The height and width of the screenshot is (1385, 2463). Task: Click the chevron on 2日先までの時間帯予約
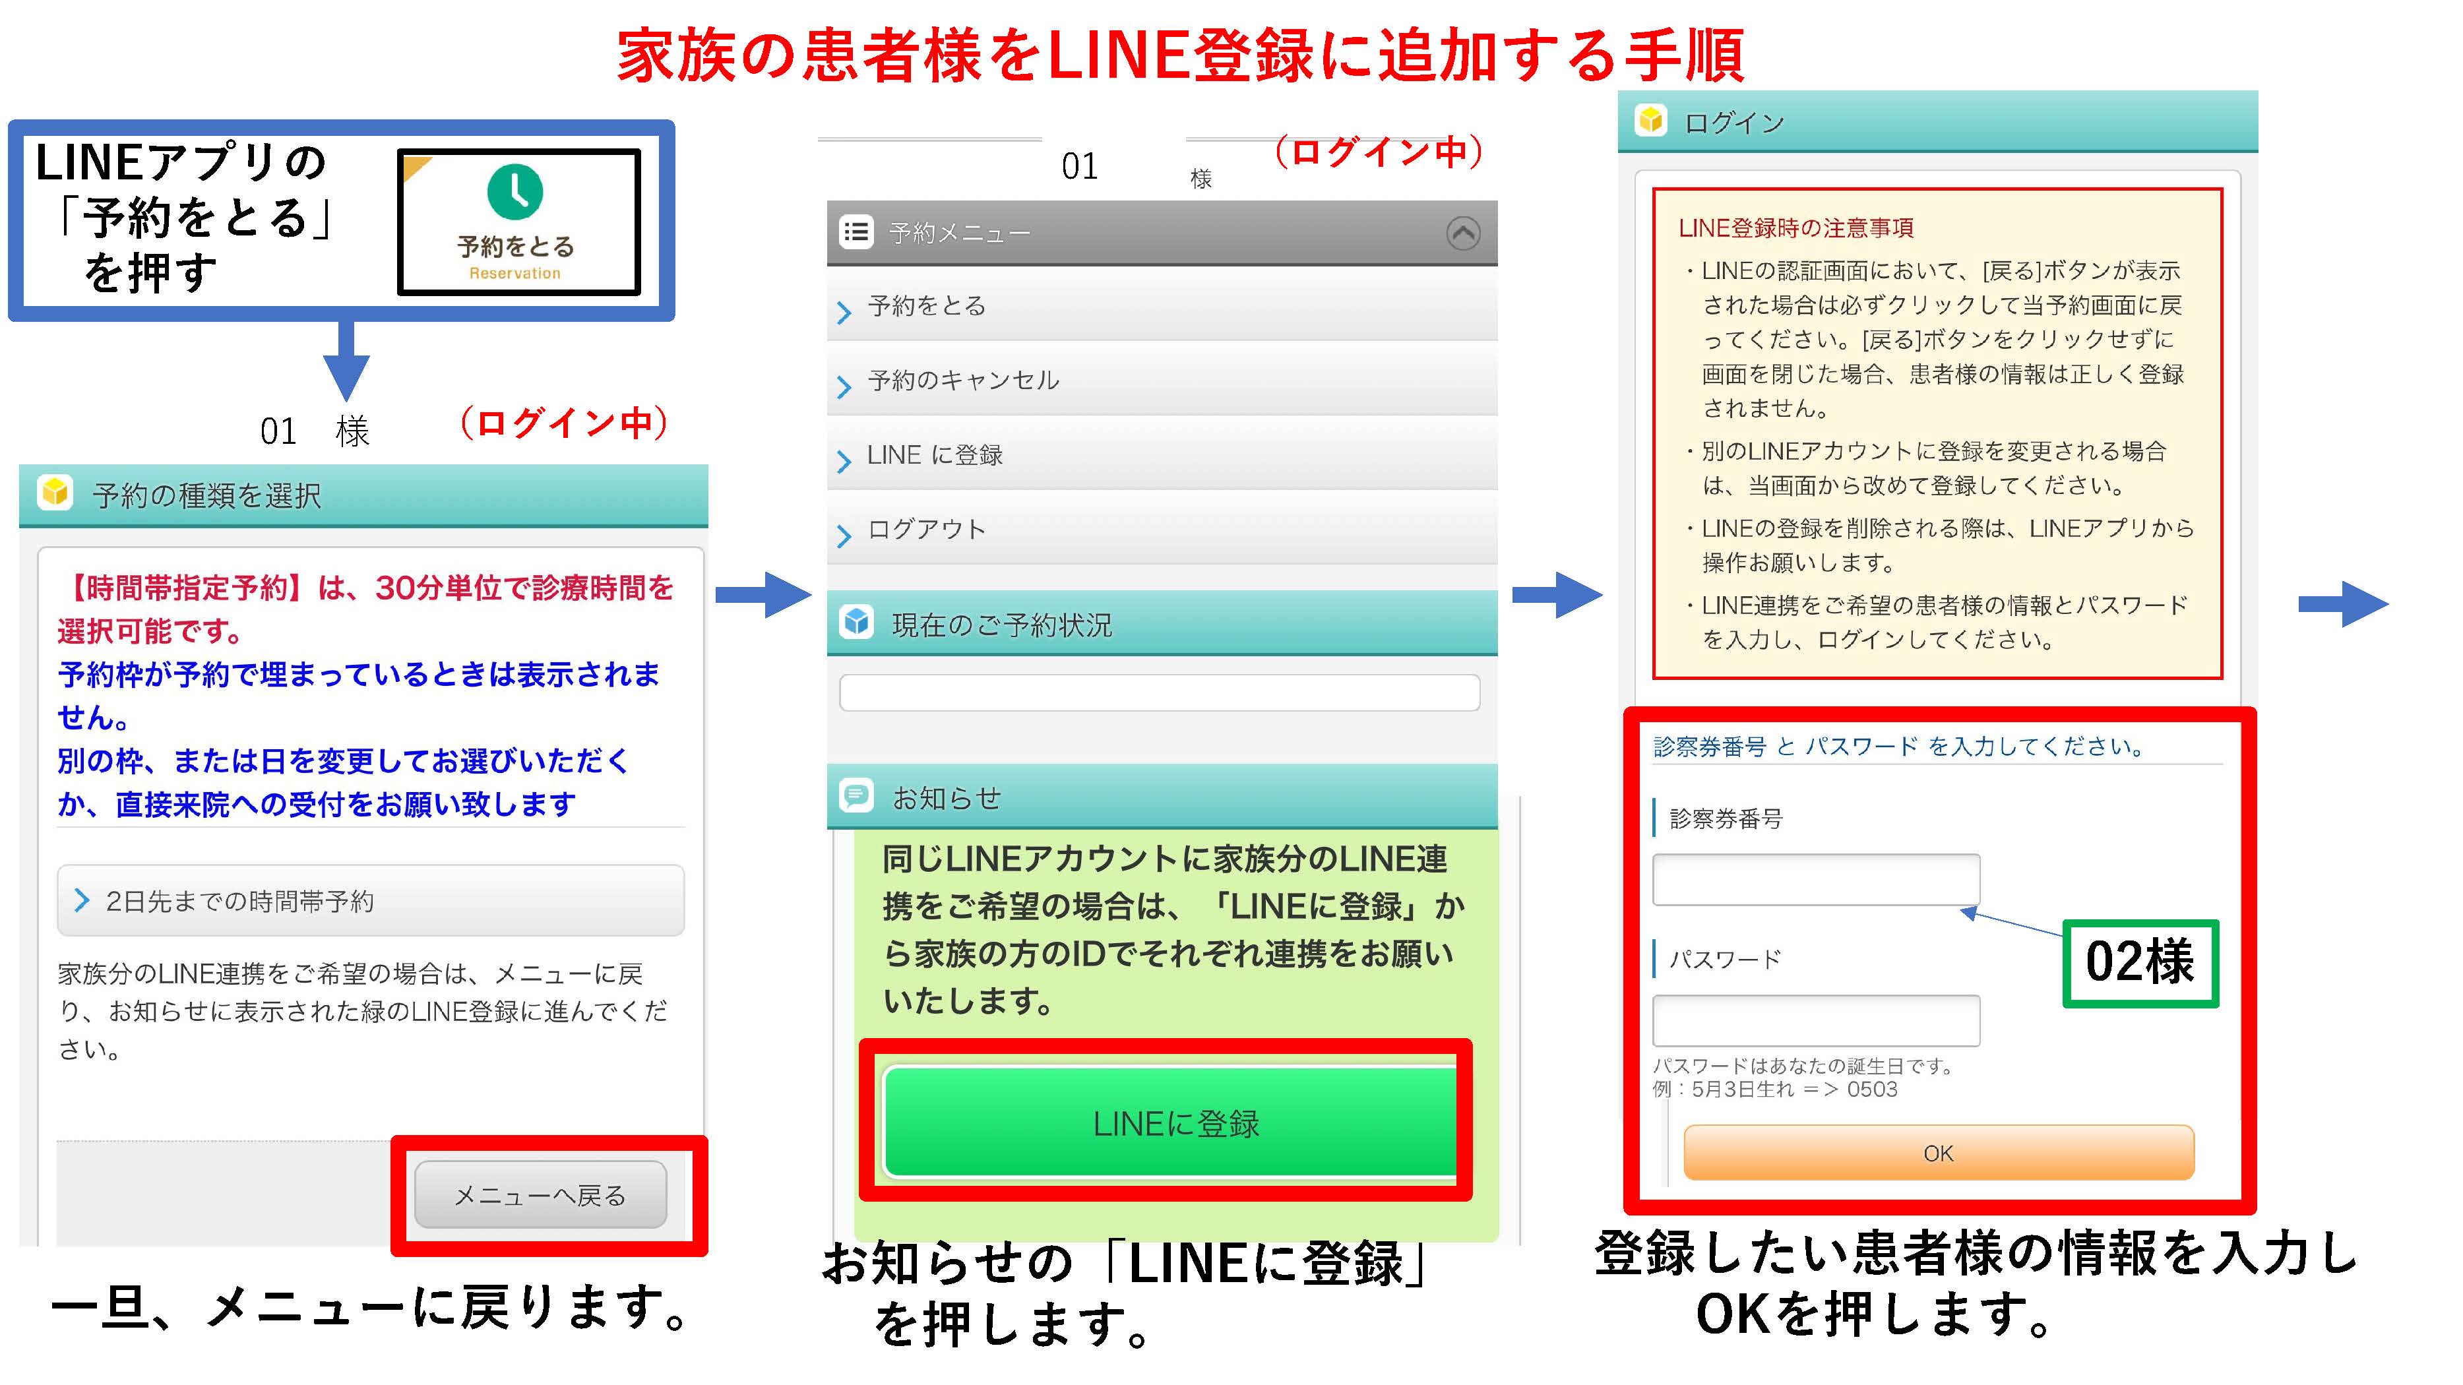coord(82,900)
